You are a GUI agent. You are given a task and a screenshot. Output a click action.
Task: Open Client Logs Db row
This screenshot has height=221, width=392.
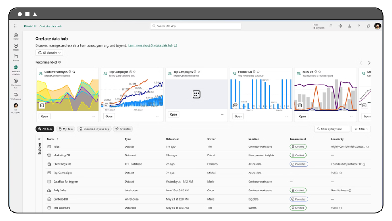(208, 164)
